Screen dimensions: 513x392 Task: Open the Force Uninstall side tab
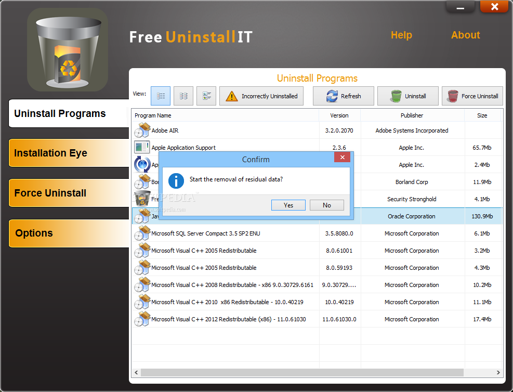(69, 193)
